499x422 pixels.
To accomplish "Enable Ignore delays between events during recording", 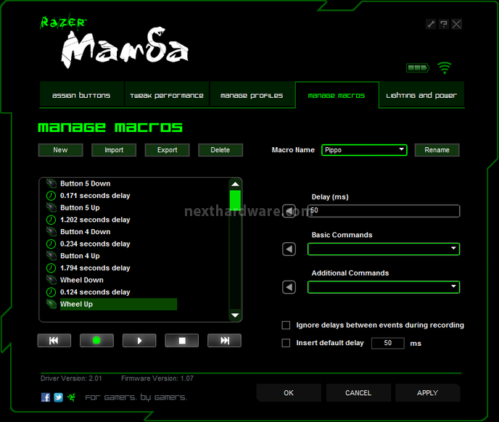I will pyautogui.click(x=286, y=325).
